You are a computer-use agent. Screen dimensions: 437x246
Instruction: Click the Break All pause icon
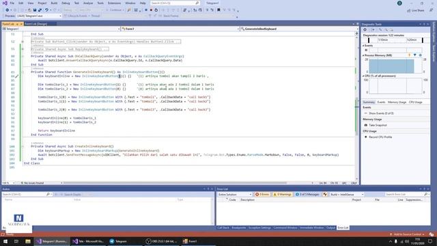(x=145, y=10)
